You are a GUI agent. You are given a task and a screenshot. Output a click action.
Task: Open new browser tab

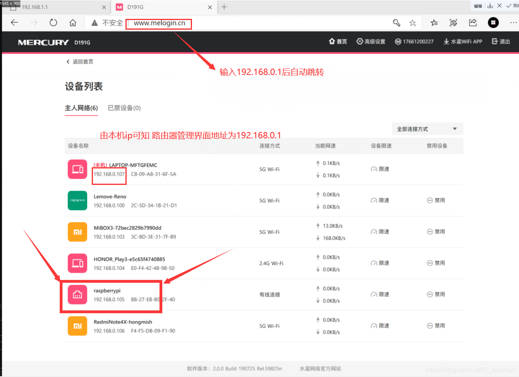point(224,7)
